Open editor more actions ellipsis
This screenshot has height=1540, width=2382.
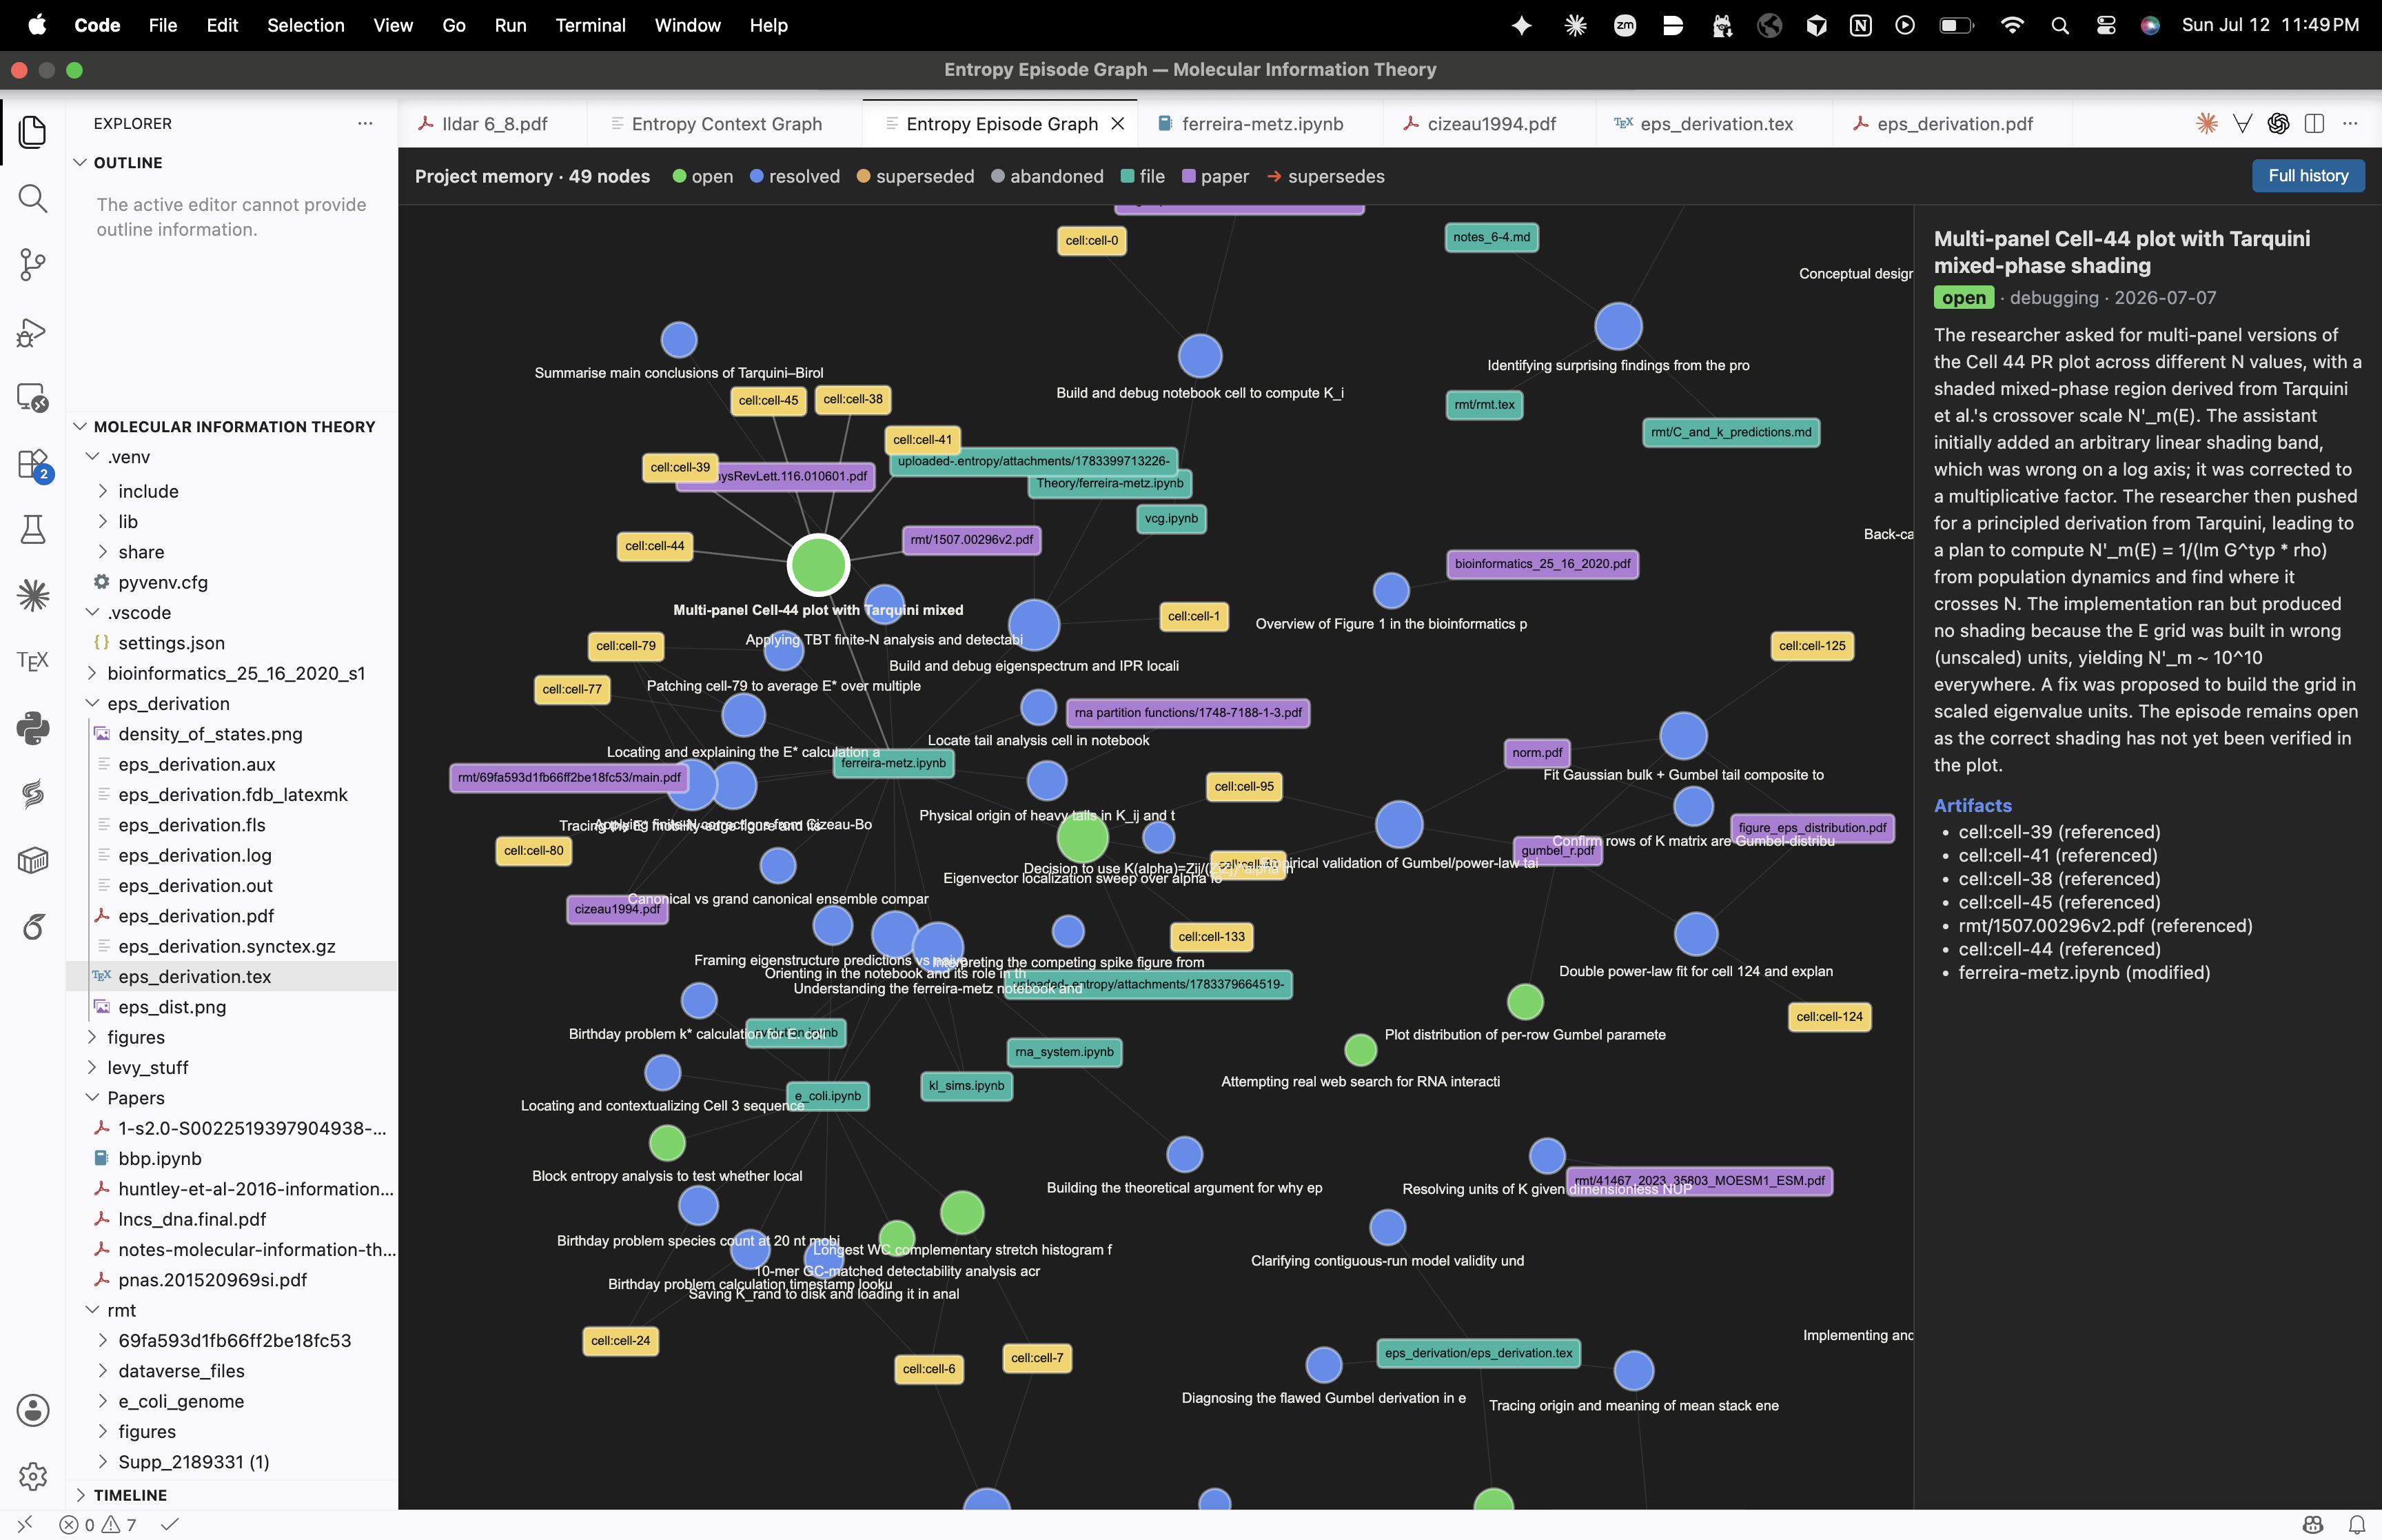click(2350, 123)
